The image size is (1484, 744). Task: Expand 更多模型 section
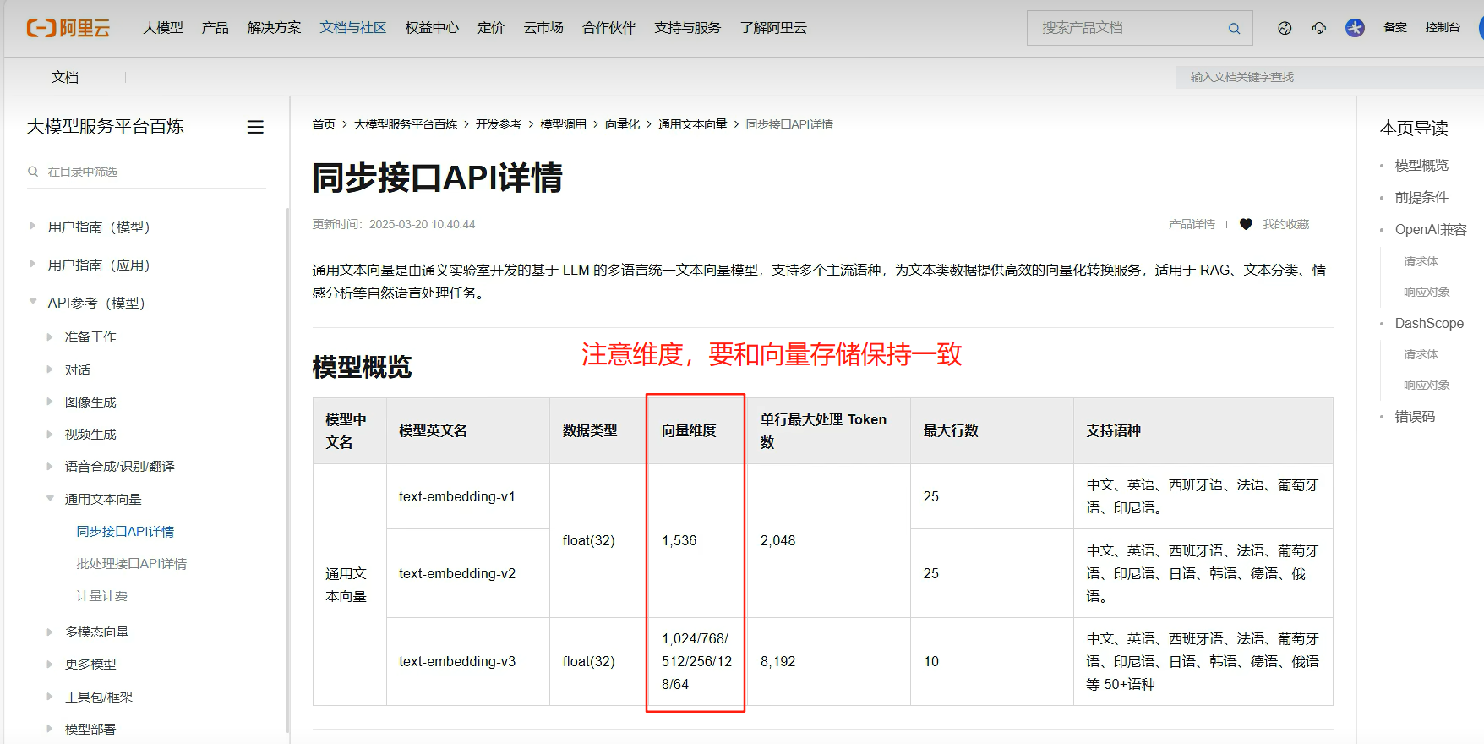click(x=50, y=664)
